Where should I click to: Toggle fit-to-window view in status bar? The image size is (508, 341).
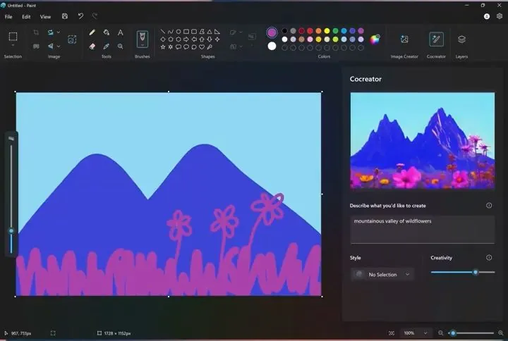[x=392, y=333]
